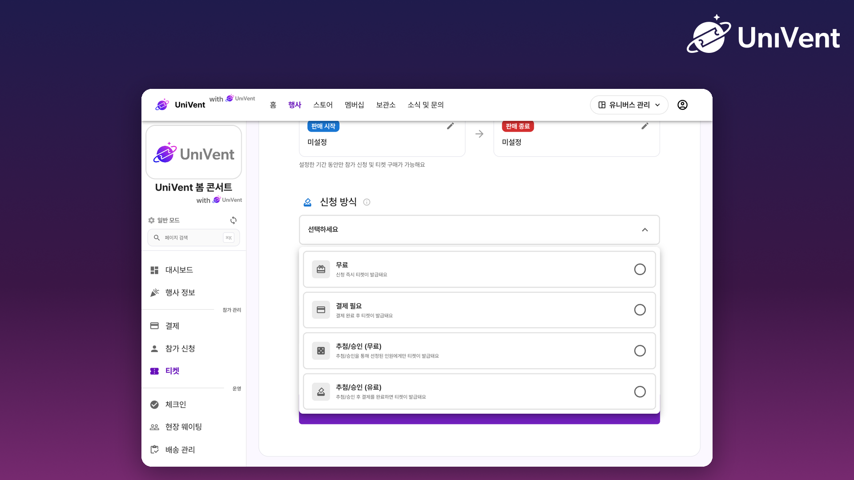Open the 보관소 tab
The image size is (854, 480).
click(x=386, y=105)
